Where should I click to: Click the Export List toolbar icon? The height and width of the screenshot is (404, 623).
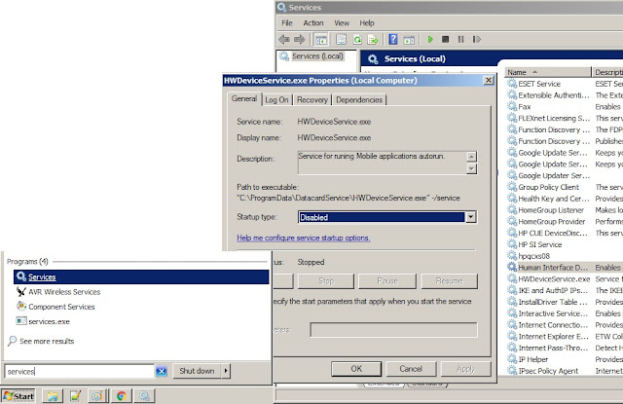[x=372, y=39]
